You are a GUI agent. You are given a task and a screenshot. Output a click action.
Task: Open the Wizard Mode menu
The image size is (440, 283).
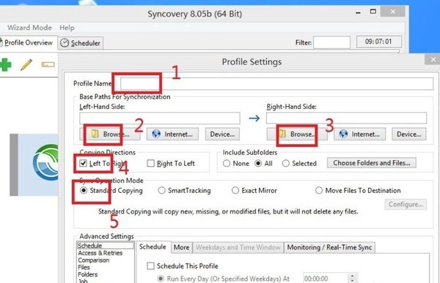29,28
